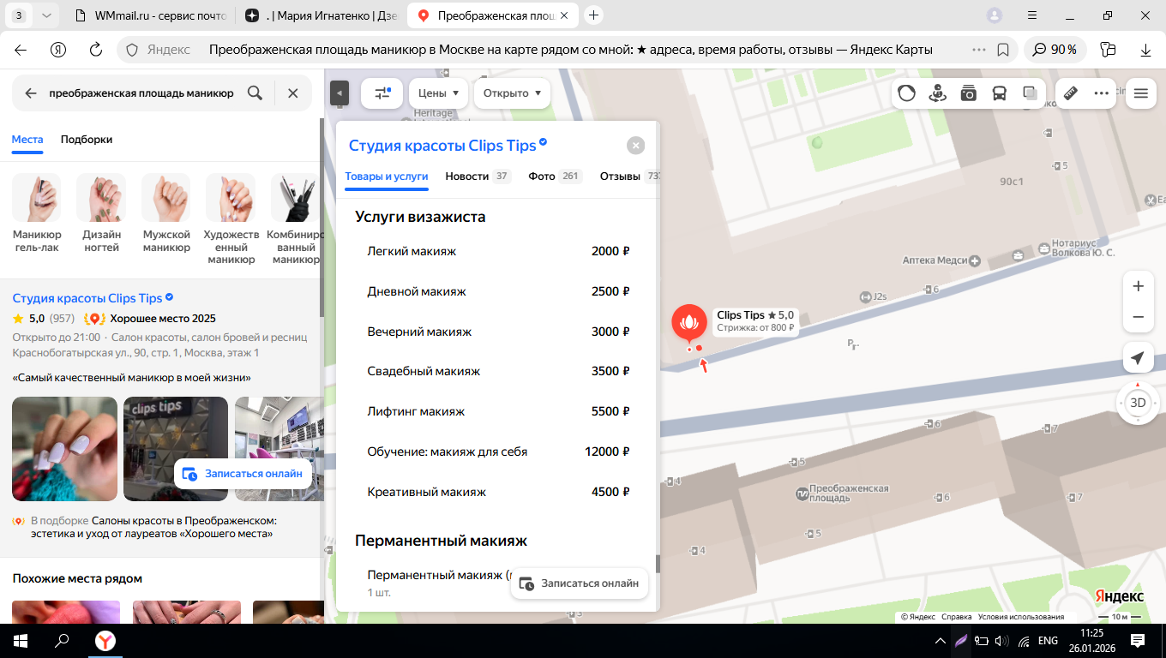Click the search magnifier icon

(x=255, y=93)
